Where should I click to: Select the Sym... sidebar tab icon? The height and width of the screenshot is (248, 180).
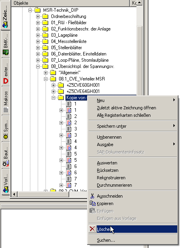click(x=6, y=136)
